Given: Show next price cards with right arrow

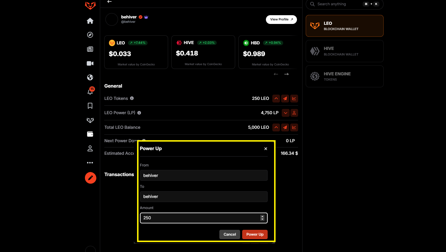Looking at the screenshot, I should coord(286,74).
